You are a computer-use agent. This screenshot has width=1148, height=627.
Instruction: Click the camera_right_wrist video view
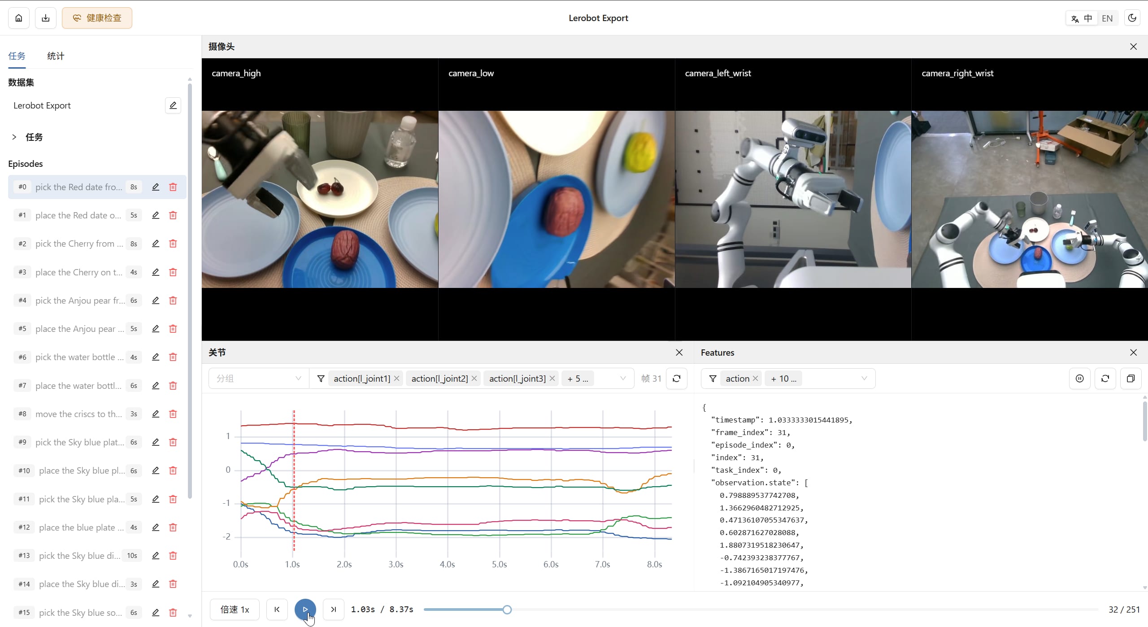point(1030,199)
